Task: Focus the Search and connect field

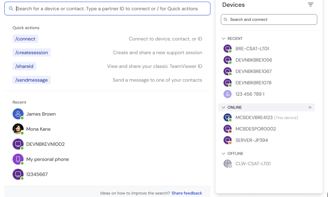Action: tap(269, 20)
